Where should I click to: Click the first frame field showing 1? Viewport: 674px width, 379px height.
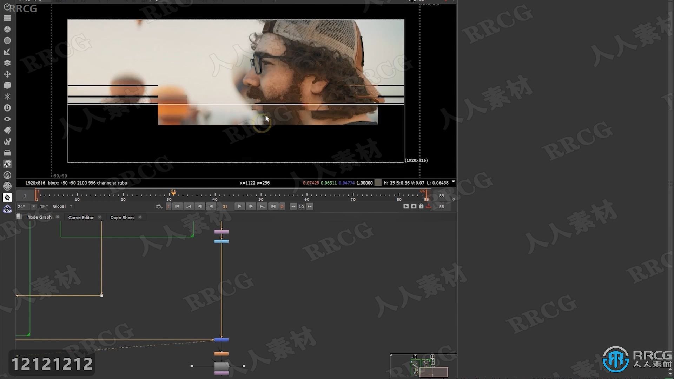[25, 196]
